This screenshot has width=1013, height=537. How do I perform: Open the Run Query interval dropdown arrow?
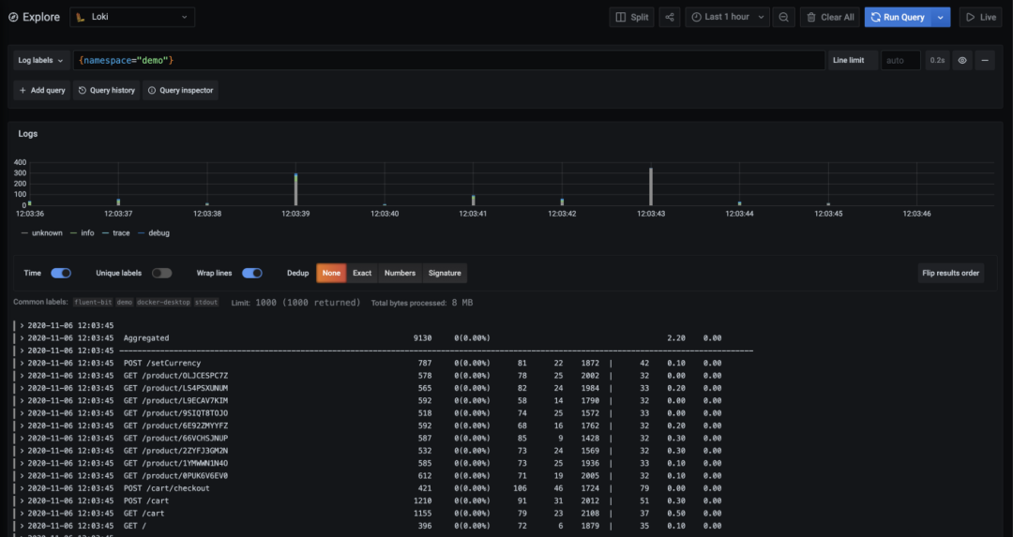[x=941, y=18]
